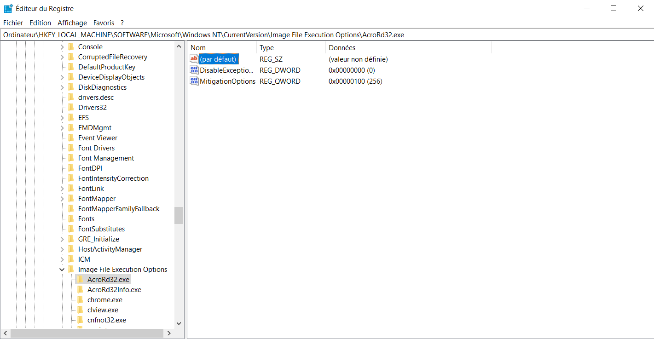This screenshot has width=654, height=339.
Task: Click the DefaultProductKey folder icon
Action: coord(71,67)
